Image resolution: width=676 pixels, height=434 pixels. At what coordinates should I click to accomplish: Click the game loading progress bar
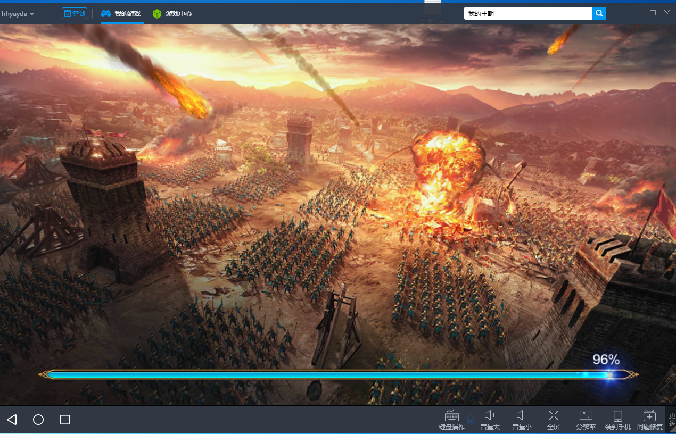click(x=339, y=374)
